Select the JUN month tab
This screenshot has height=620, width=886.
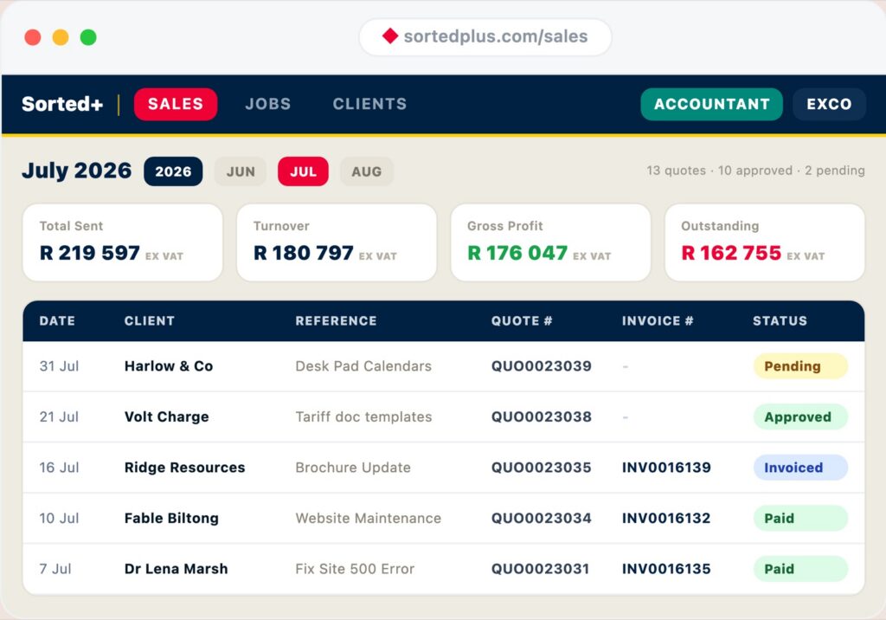click(x=241, y=171)
